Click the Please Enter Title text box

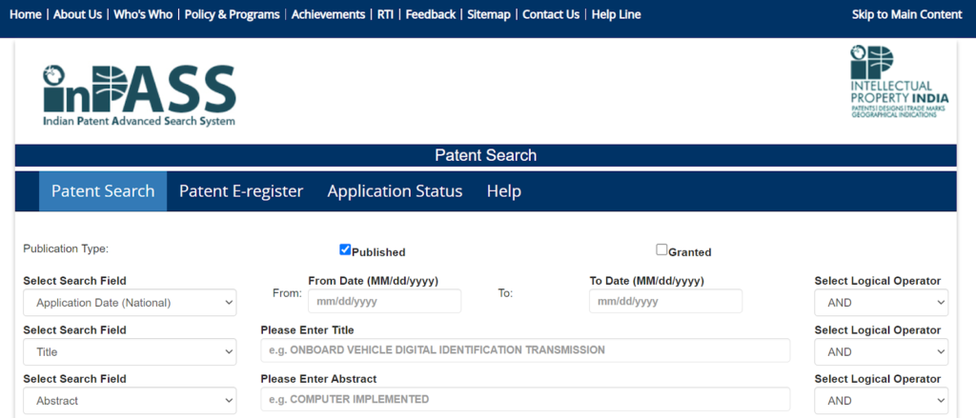pyautogui.click(x=525, y=350)
